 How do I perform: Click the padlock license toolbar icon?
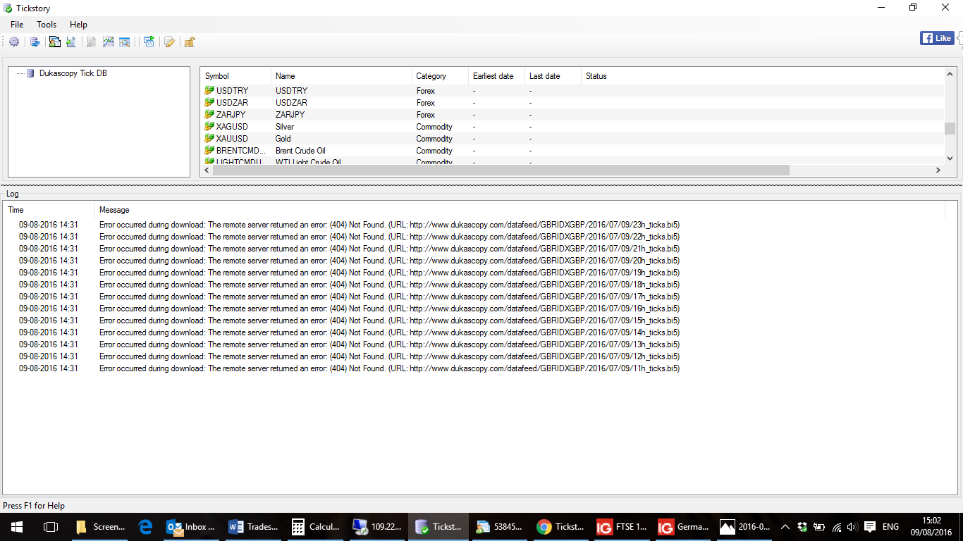pyautogui.click(x=189, y=42)
